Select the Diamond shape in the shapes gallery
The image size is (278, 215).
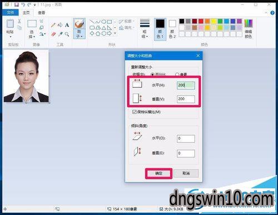pyautogui.click(x=92, y=33)
